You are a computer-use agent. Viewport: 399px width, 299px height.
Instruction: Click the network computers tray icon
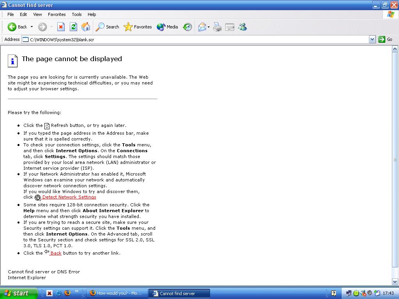349,294
